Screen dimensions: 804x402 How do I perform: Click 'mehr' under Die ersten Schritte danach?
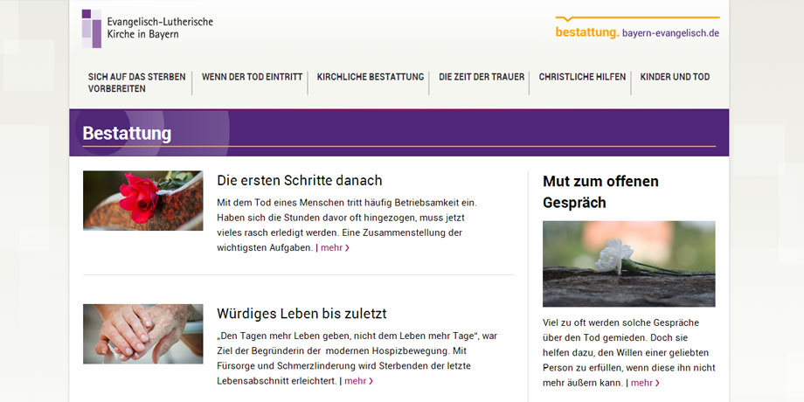[335, 247]
